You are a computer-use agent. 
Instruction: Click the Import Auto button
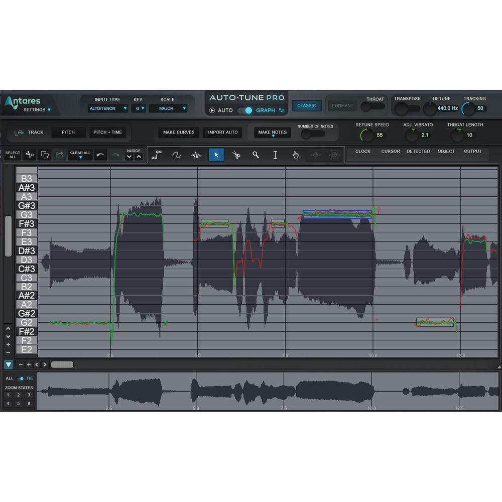click(222, 132)
